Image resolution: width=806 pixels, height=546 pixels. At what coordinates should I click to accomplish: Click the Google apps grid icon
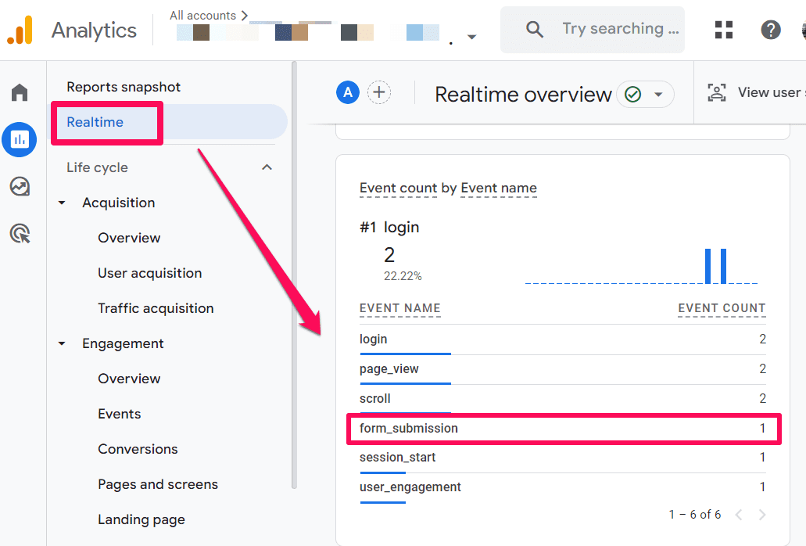[724, 30]
